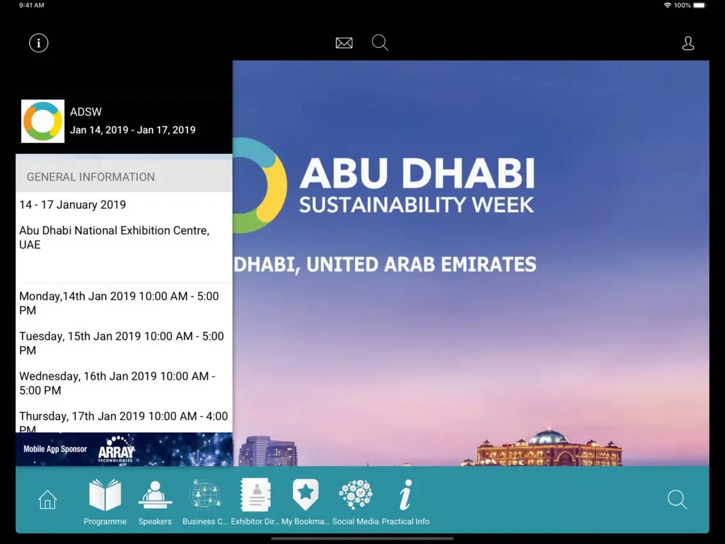
Task: Select the Jan 14, 2019 - Jan 17, 2019 dates
Action: 133,130
